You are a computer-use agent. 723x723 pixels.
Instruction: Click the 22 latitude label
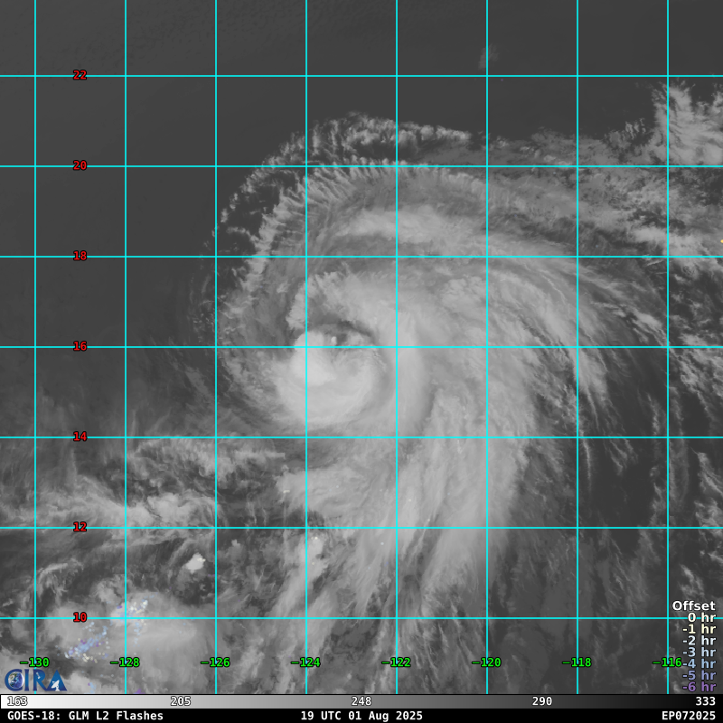click(80, 75)
